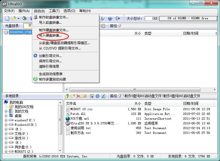Click the 大小总计 0KB field
This screenshot has width=220, height=161.
coord(151,18)
